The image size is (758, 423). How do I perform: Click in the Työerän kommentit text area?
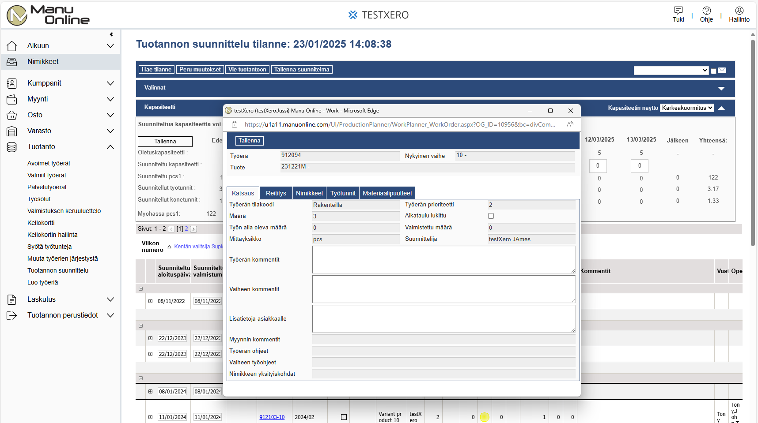(x=443, y=260)
